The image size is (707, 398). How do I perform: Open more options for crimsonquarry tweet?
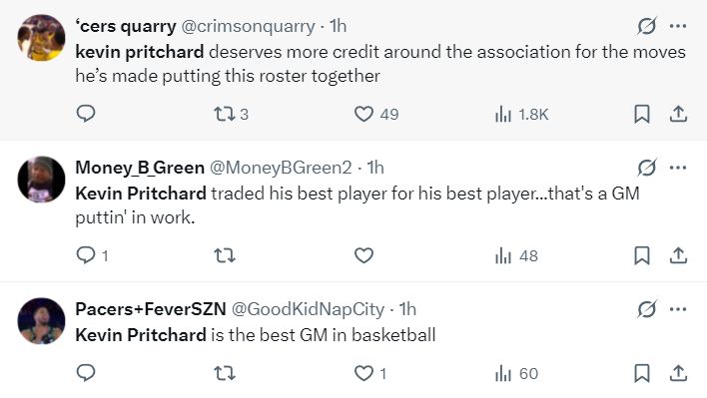[x=678, y=26]
